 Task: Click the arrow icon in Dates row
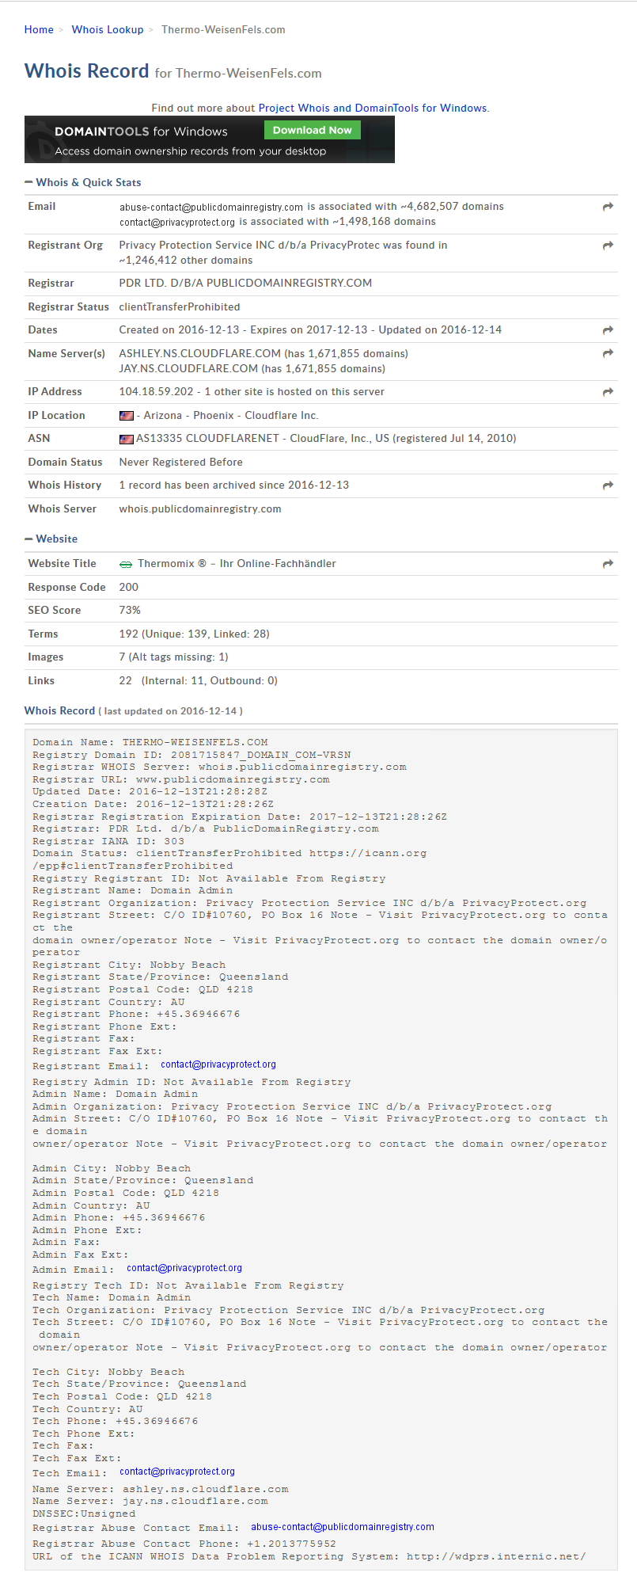click(x=608, y=330)
